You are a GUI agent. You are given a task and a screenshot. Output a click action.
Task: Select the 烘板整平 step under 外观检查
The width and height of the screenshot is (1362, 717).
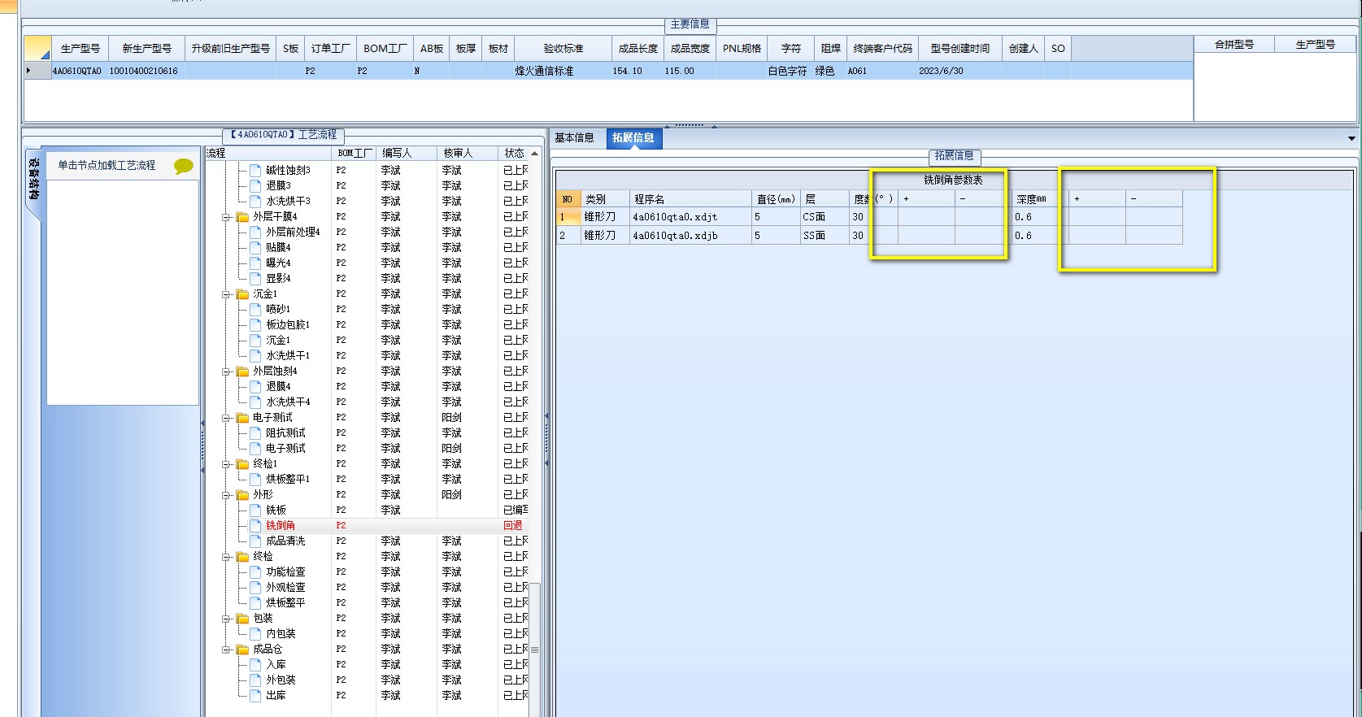click(x=285, y=602)
